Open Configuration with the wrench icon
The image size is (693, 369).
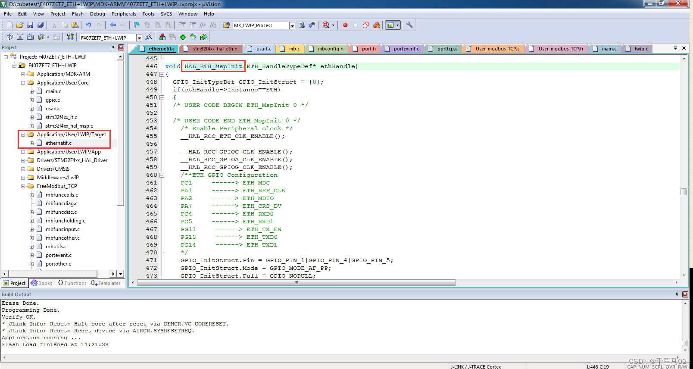point(409,25)
